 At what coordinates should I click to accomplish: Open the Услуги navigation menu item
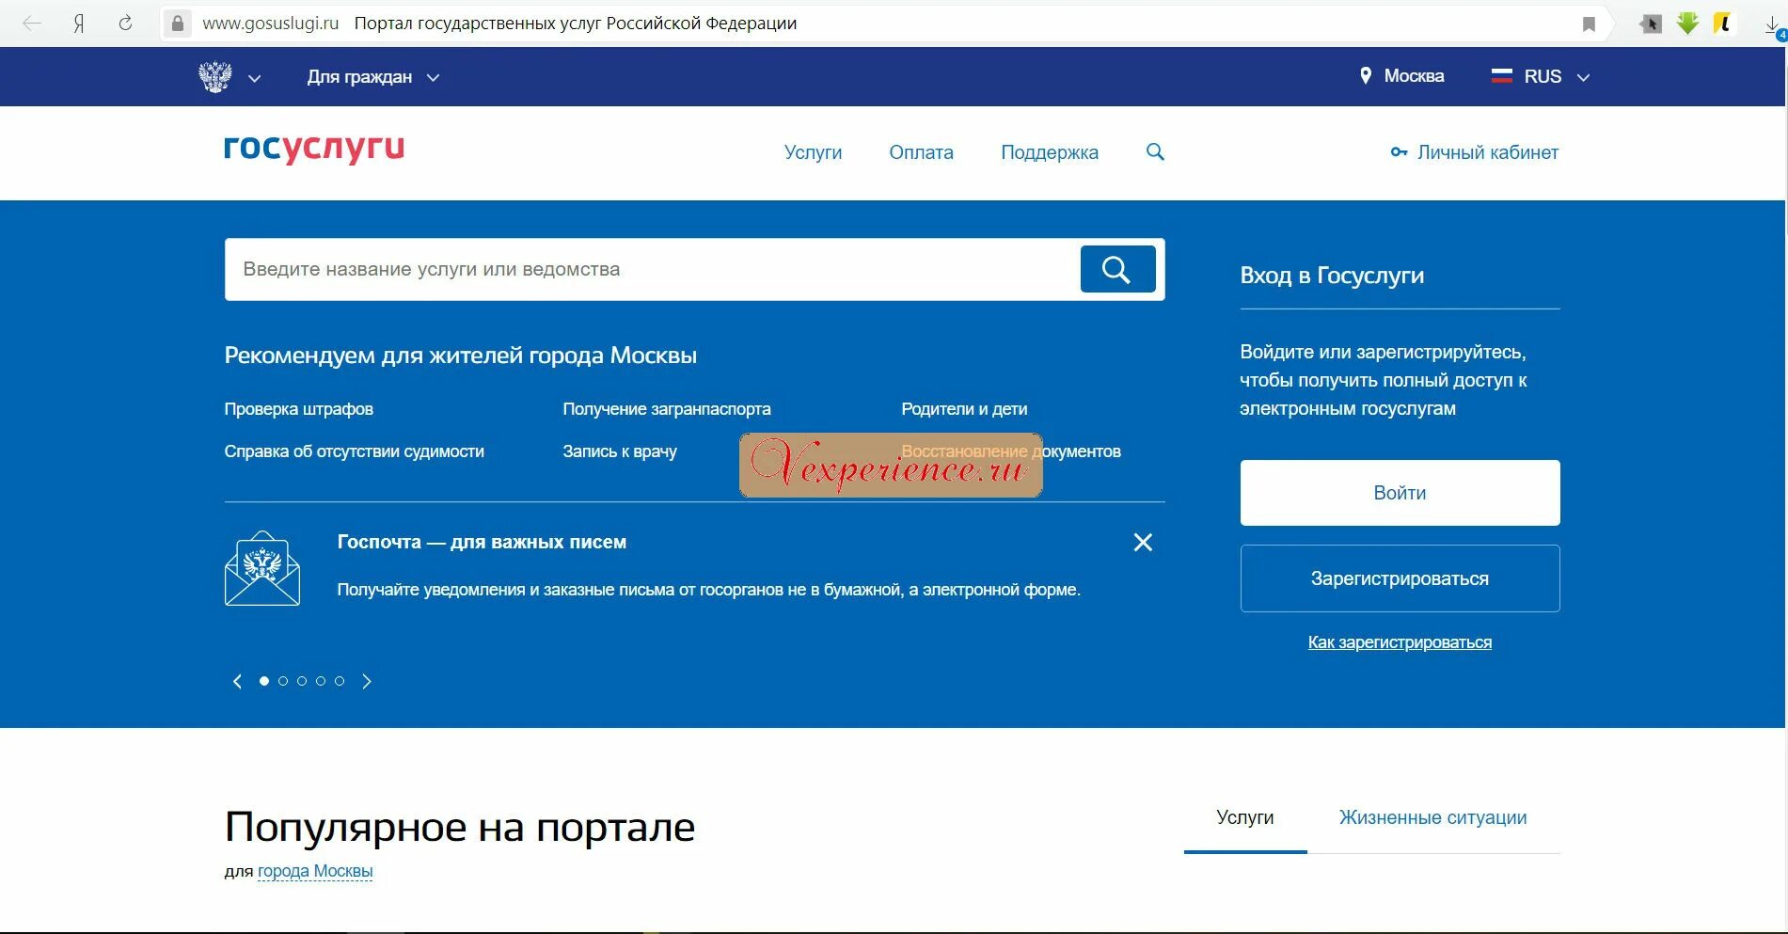(x=814, y=152)
